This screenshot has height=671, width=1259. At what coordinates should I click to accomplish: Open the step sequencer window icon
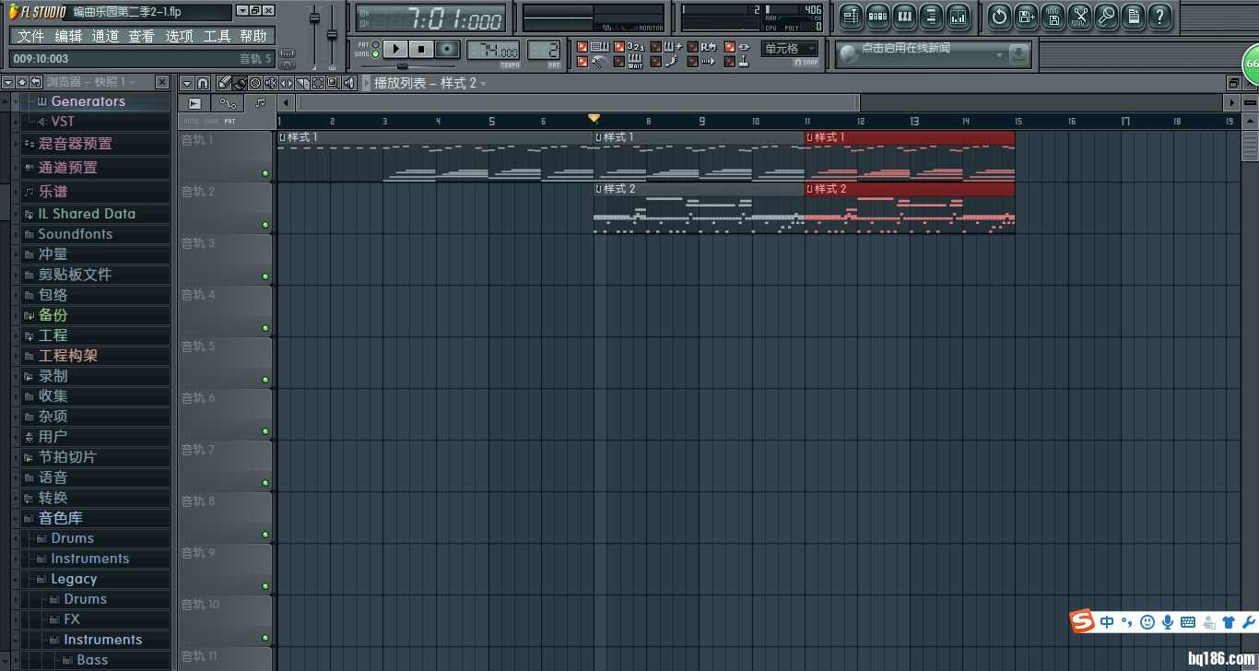[877, 17]
